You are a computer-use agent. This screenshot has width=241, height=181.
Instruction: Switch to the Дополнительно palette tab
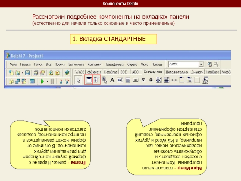[x=177, y=72]
